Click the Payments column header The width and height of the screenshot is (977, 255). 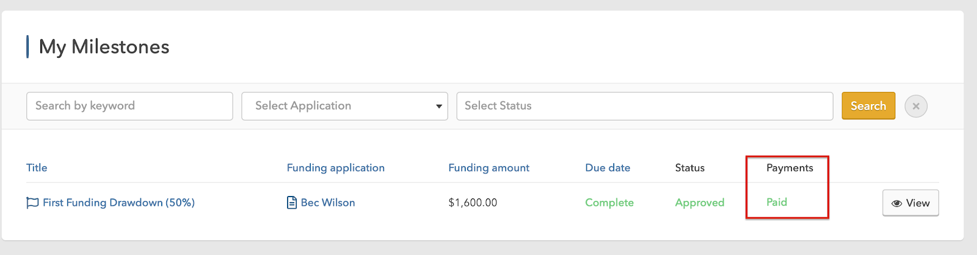click(x=790, y=168)
